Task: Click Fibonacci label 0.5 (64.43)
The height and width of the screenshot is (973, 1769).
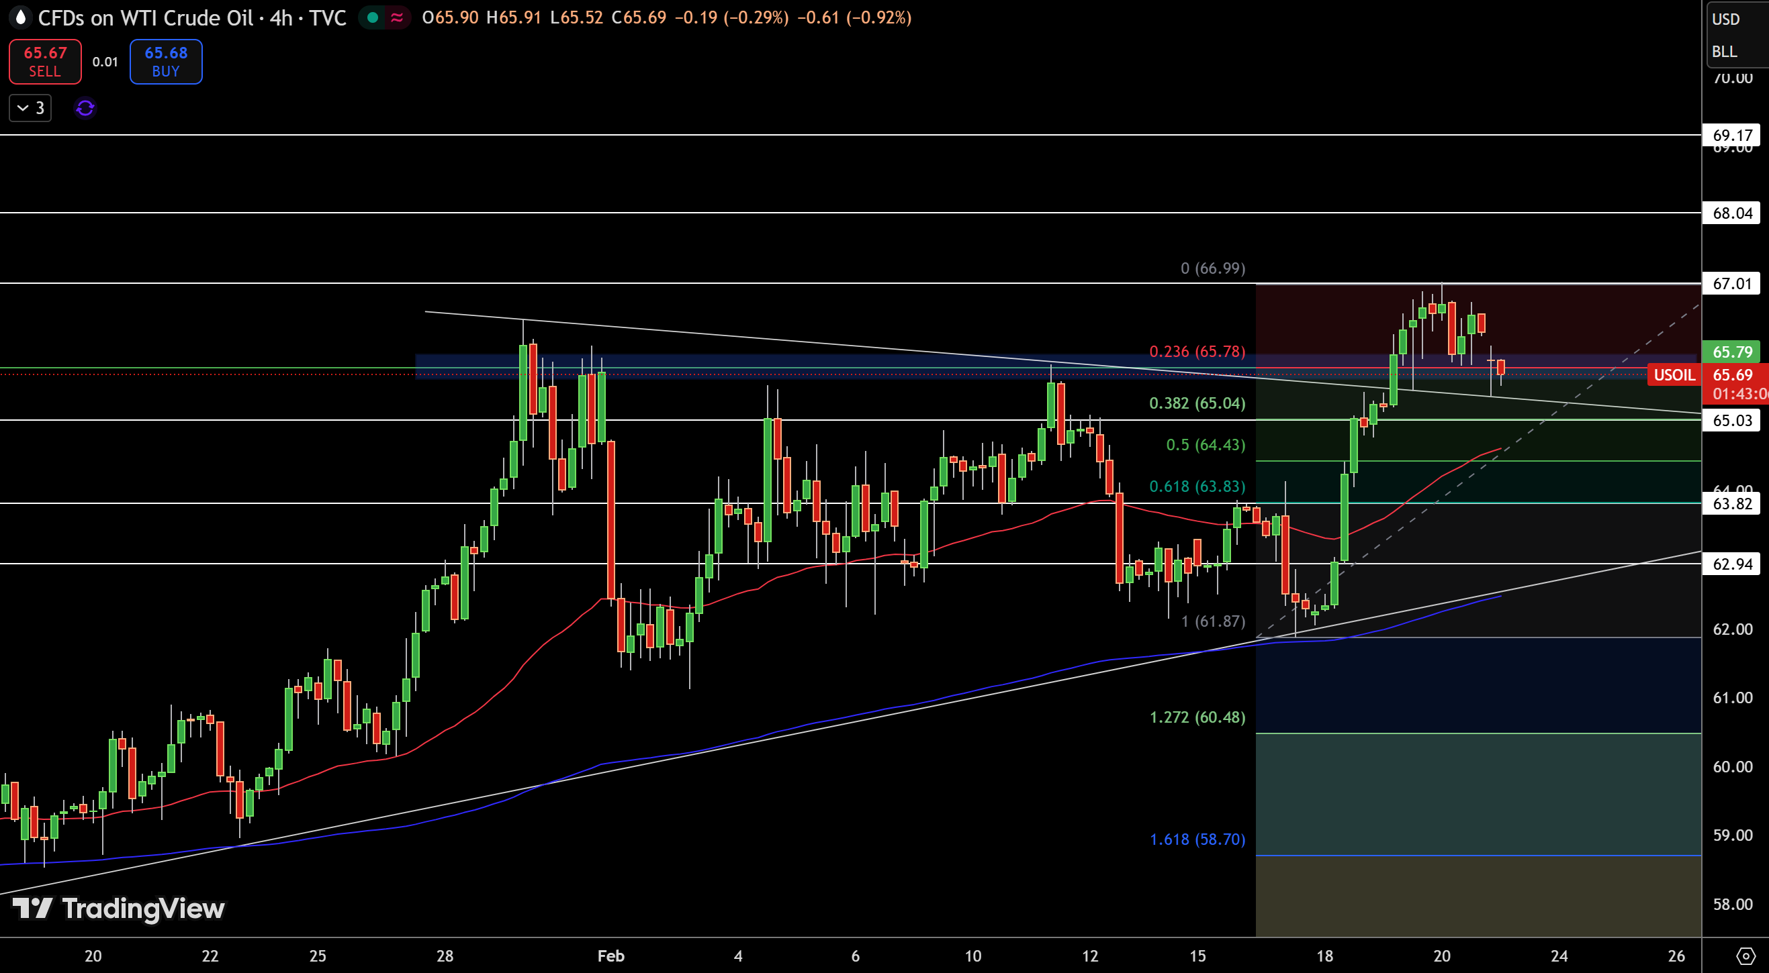Action: tap(1206, 446)
